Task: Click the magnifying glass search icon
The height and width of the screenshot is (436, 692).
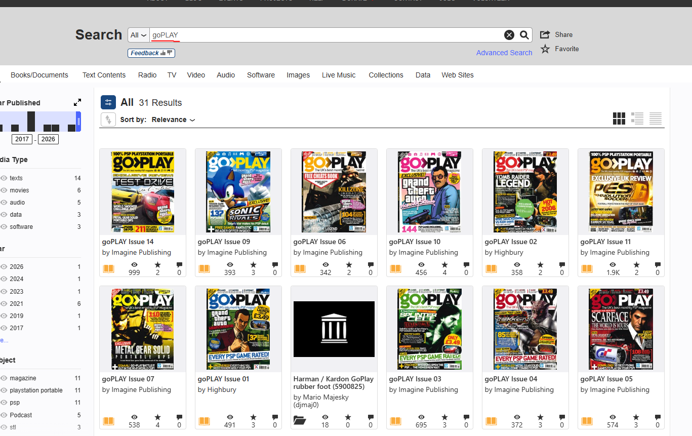Action: coord(524,35)
